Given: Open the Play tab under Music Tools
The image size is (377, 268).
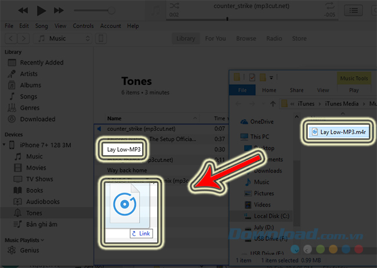Looking at the screenshot, I should 354,90.
